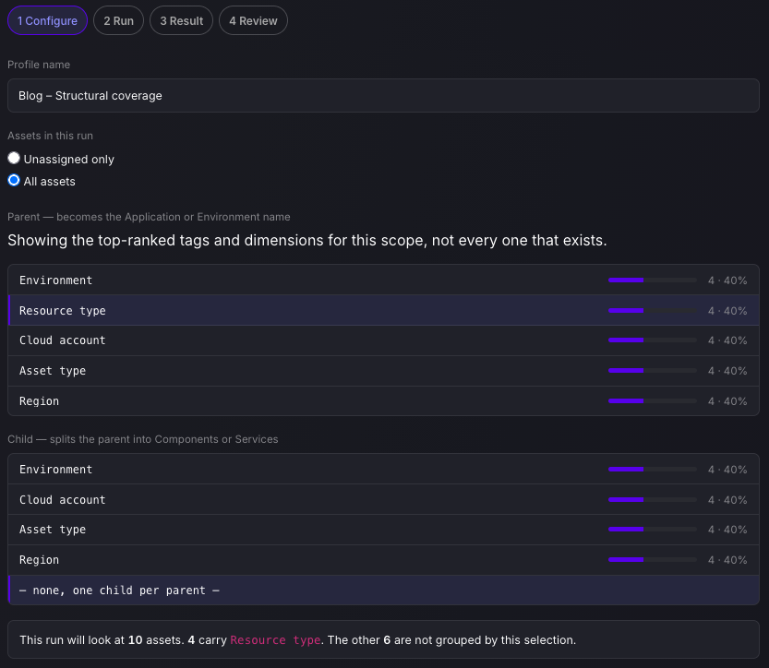Viewport: 769px width, 668px height.
Task: Select the Unassigned only radio button
Action: tap(14, 158)
